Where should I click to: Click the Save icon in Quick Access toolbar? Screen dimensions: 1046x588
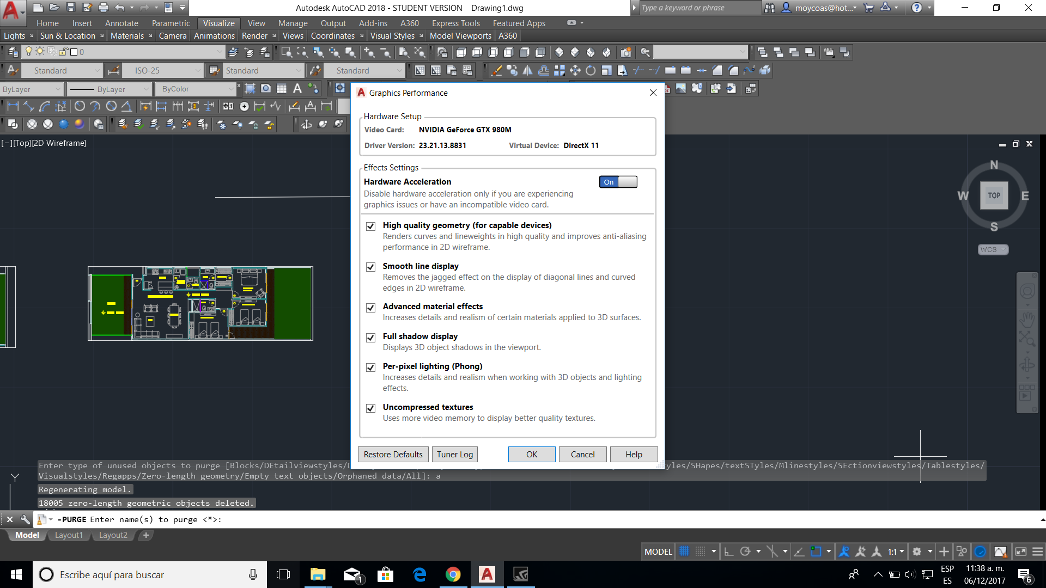click(x=71, y=8)
